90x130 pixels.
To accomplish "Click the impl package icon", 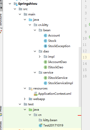I will click(45, 57).
